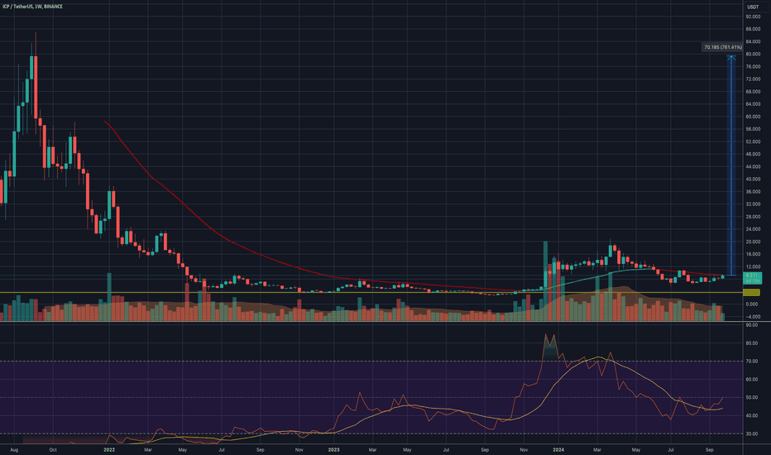Click the 2022 year label on time axis
Screen dimensions: 771x455
click(109, 449)
